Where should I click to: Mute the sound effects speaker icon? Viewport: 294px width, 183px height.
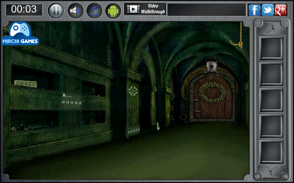(x=75, y=11)
